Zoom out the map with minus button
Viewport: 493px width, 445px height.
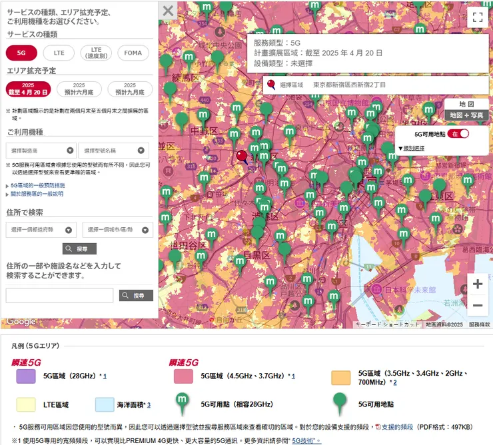coord(477,305)
